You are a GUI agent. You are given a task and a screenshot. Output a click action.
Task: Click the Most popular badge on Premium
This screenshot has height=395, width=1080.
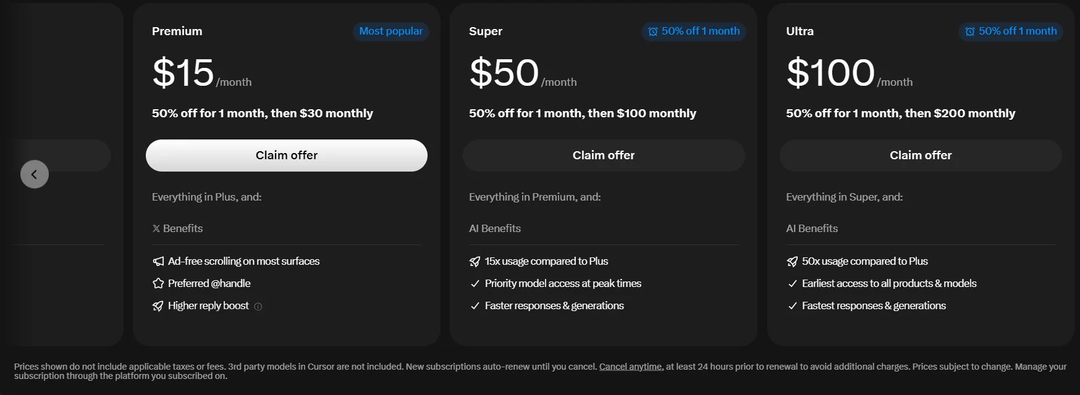pyautogui.click(x=391, y=31)
